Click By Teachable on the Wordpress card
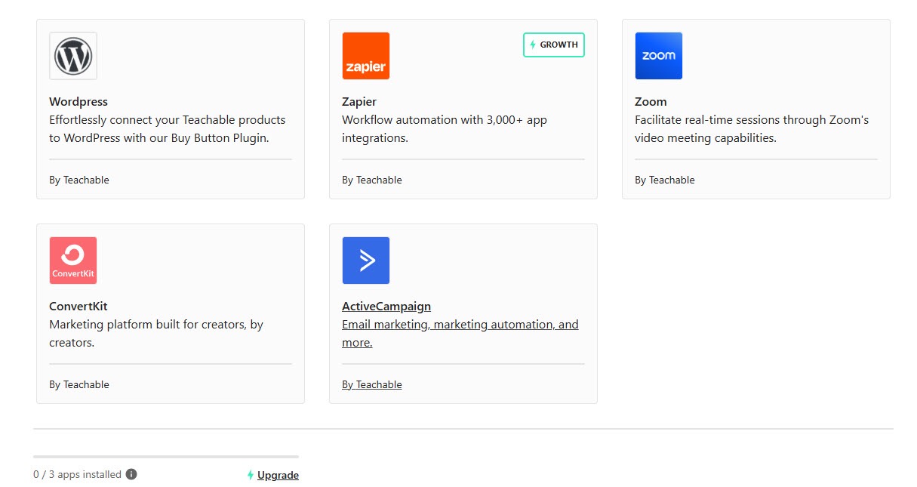Image resolution: width=917 pixels, height=487 pixels. tap(79, 180)
